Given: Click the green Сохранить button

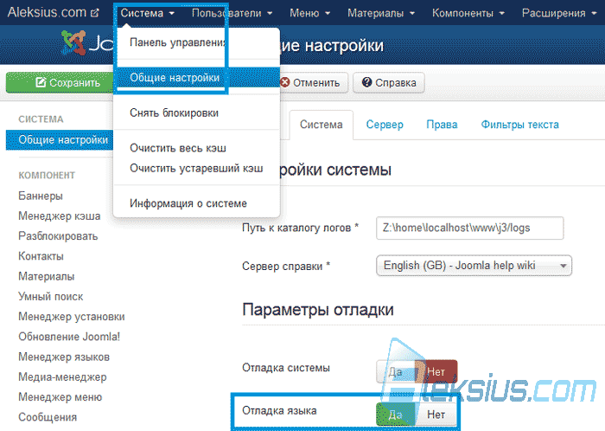Looking at the screenshot, I should 60,82.
